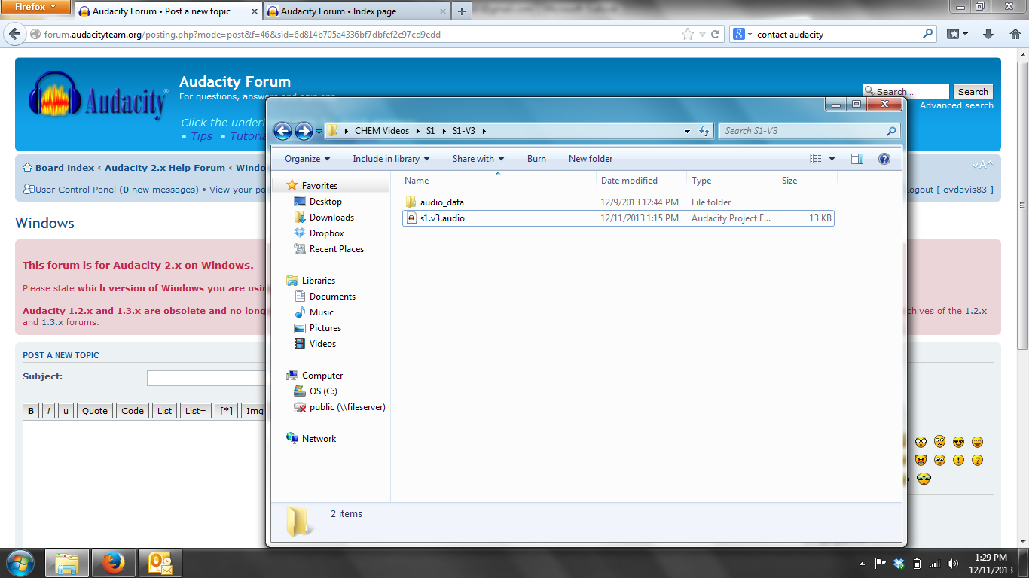Click Burn in the Explorer toolbar

coord(536,159)
